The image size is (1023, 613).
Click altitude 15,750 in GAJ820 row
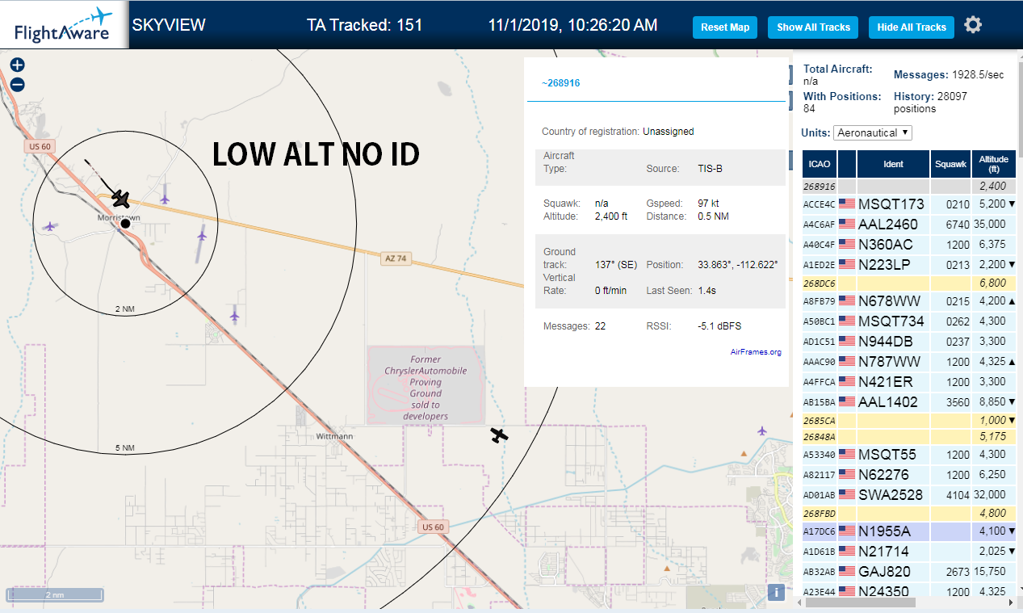[x=990, y=571]
